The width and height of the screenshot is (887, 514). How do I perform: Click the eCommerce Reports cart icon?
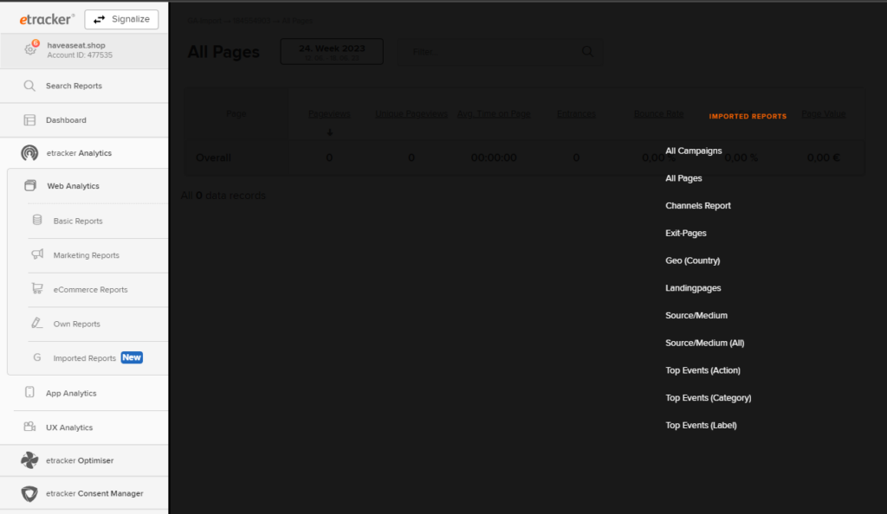[37, 289]
